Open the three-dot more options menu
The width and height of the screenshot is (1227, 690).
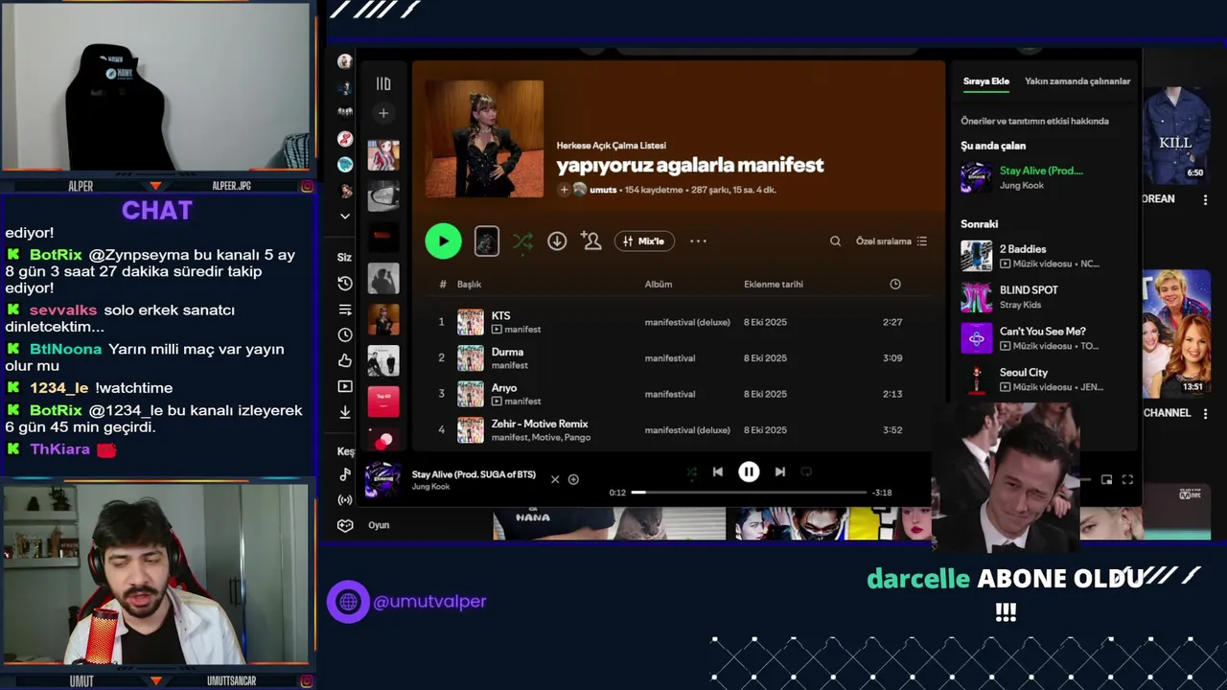(x=698, y=241)
